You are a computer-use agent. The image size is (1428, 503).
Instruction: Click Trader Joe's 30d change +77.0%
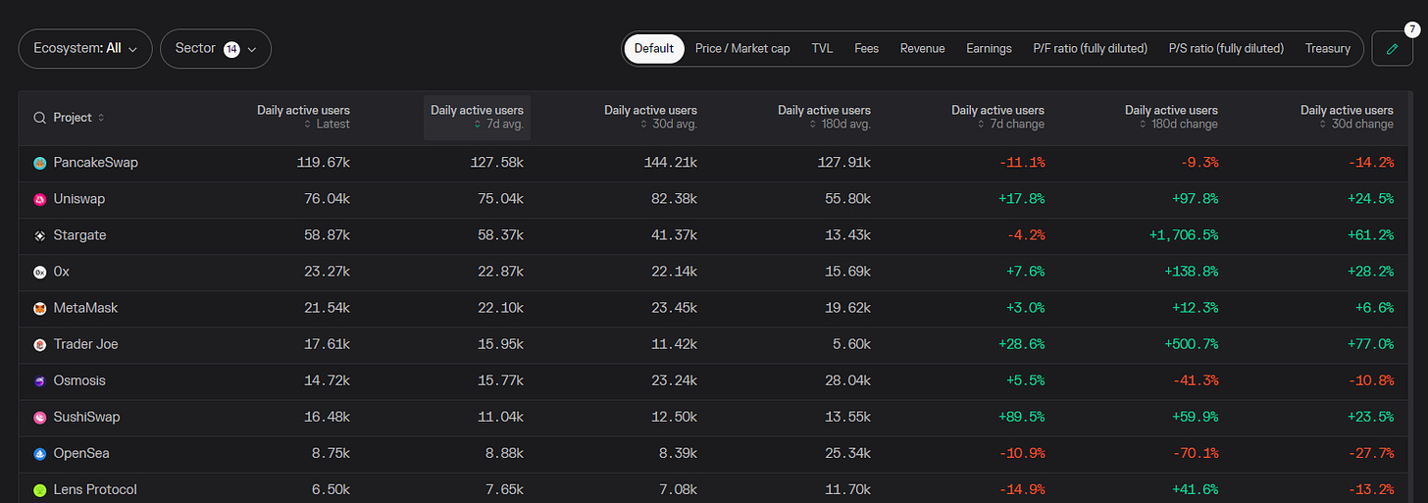(1369, 344)
